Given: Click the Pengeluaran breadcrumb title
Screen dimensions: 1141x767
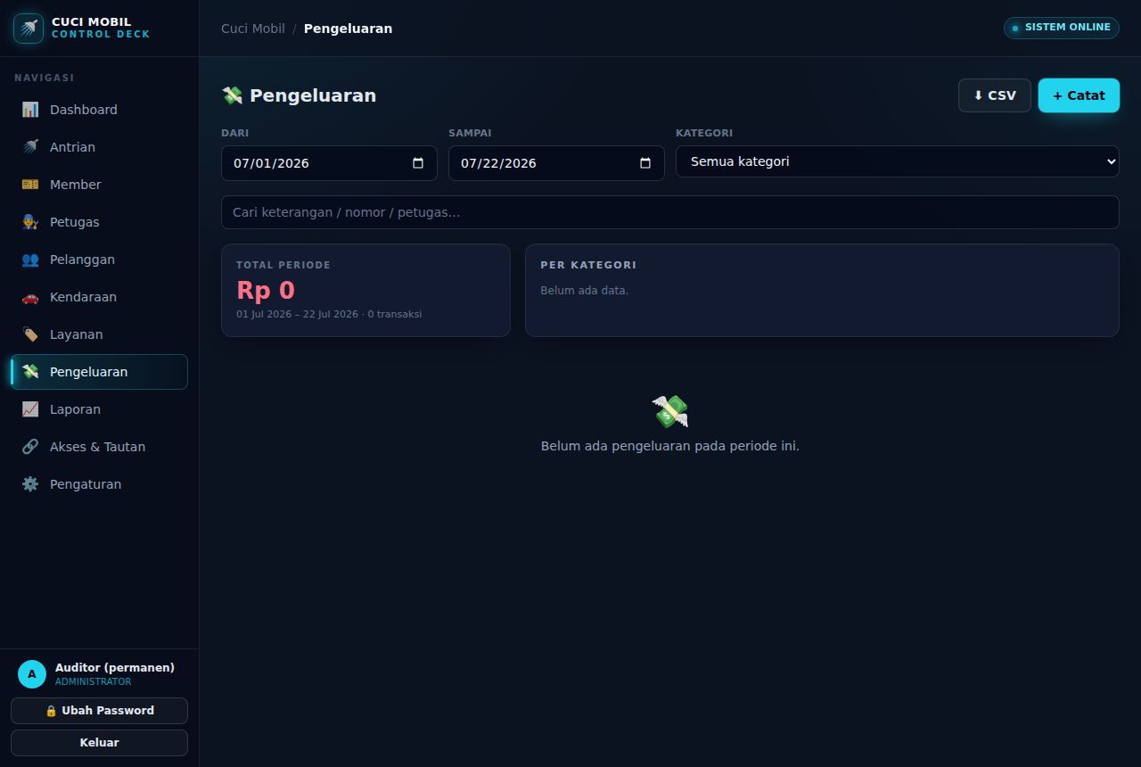Looking at the screenshot, I should coord(348,29).
